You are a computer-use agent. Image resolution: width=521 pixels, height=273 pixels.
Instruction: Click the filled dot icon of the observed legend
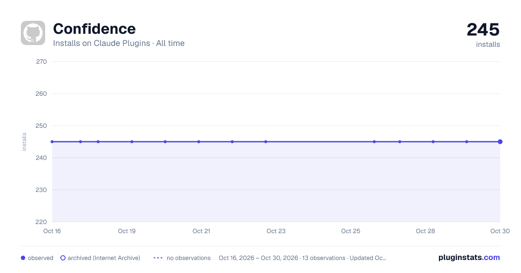(x=23, y=258)
